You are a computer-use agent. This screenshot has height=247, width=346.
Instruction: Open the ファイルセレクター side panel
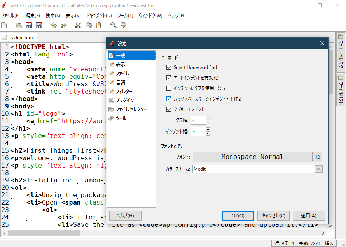pos(341,53)
